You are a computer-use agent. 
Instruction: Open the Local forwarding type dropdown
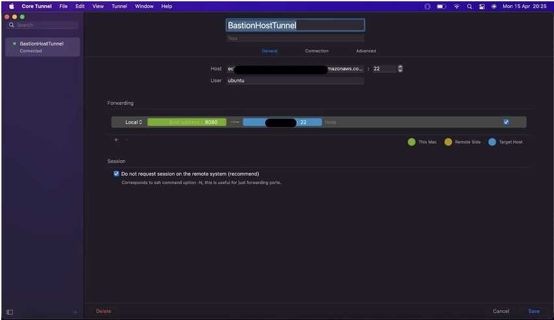point(134,122)
